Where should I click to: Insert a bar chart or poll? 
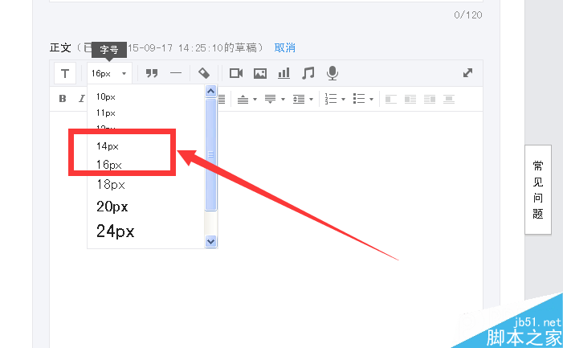[x=284, y=73]
